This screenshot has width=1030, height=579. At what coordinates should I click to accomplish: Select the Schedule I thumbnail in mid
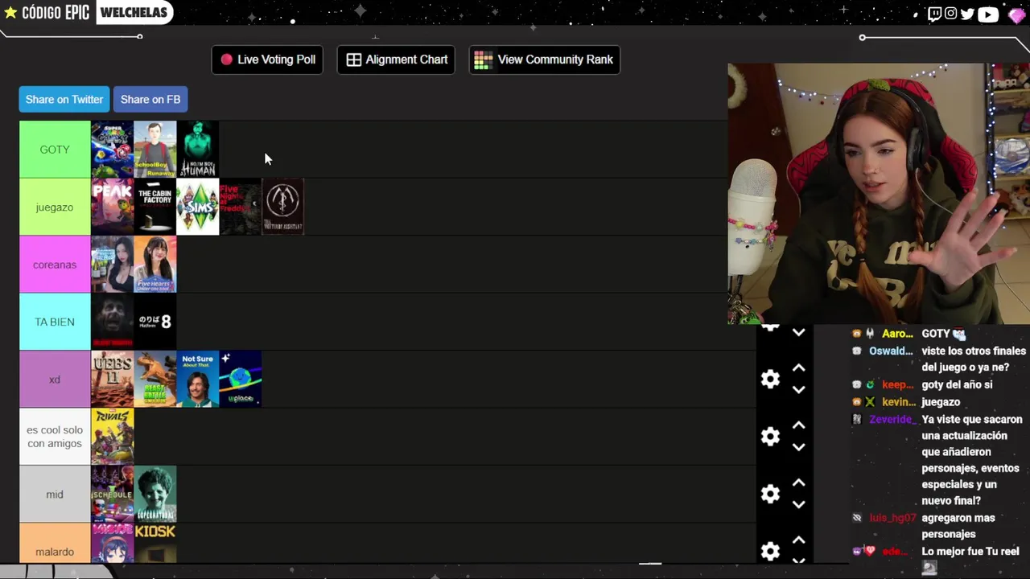(112, 495)
